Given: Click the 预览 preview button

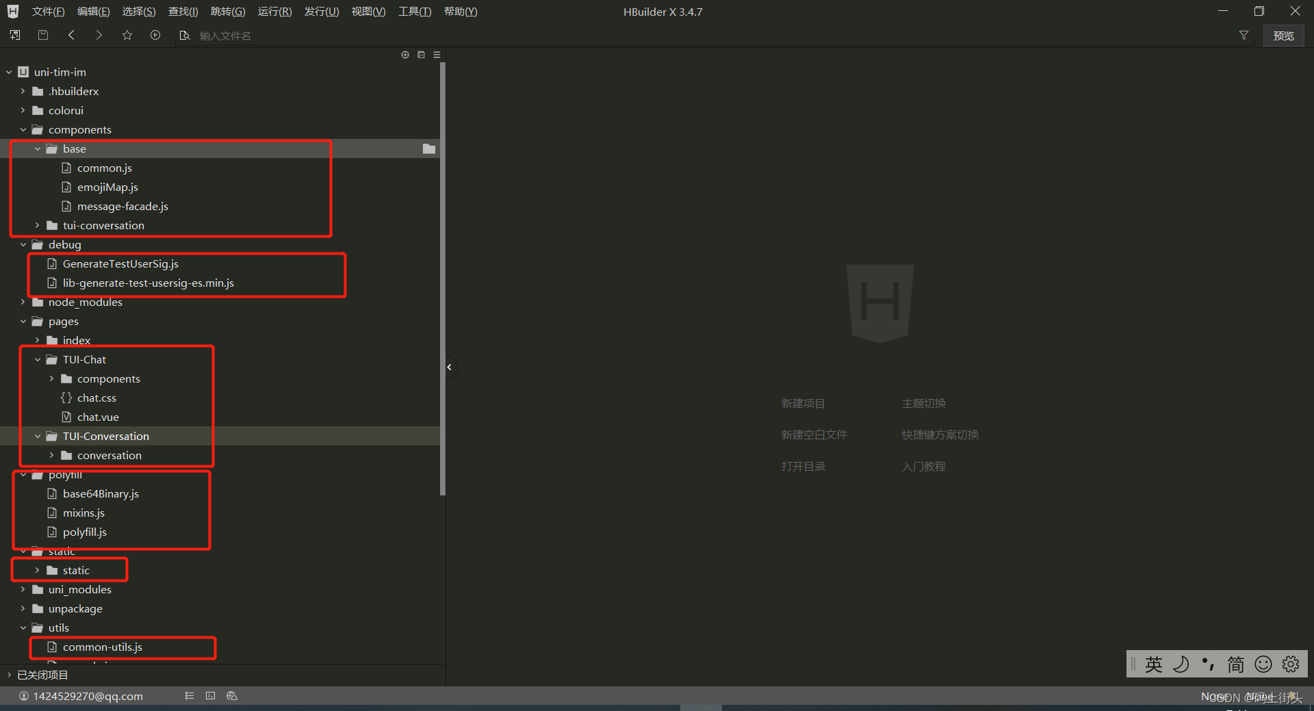Looking at the screenshot, I should 1283,36.
